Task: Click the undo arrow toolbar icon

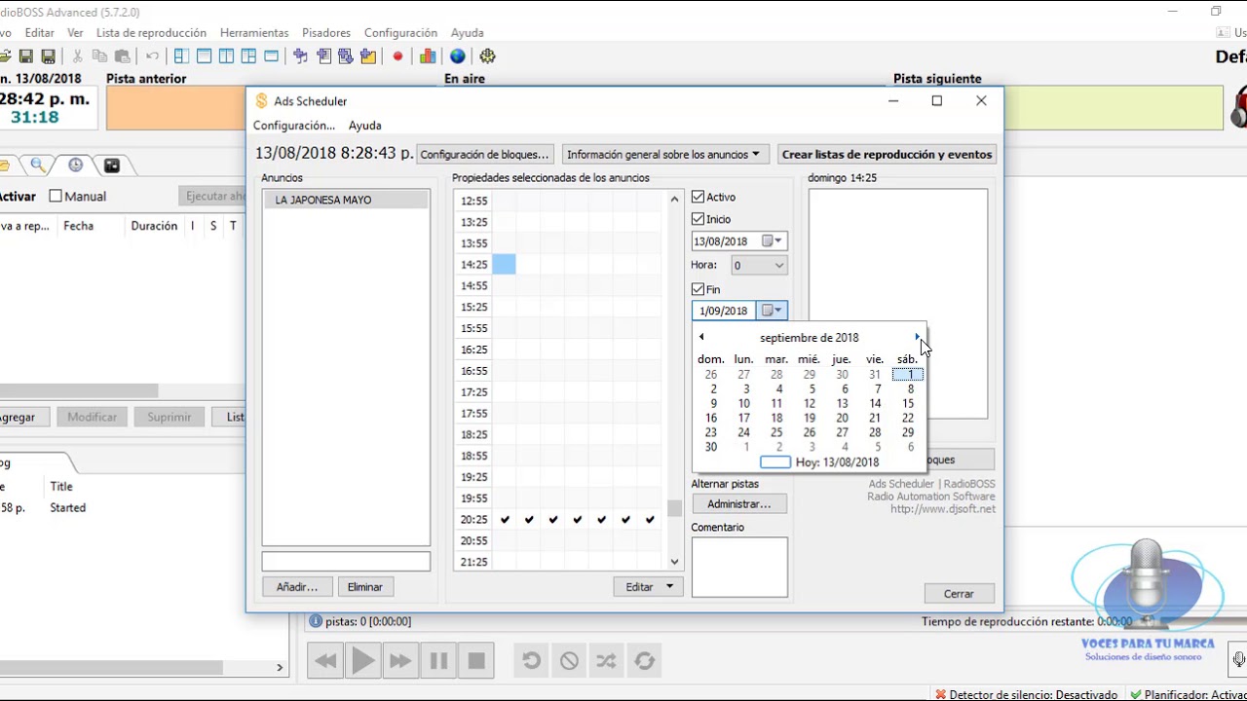Action: click(152, 56)
